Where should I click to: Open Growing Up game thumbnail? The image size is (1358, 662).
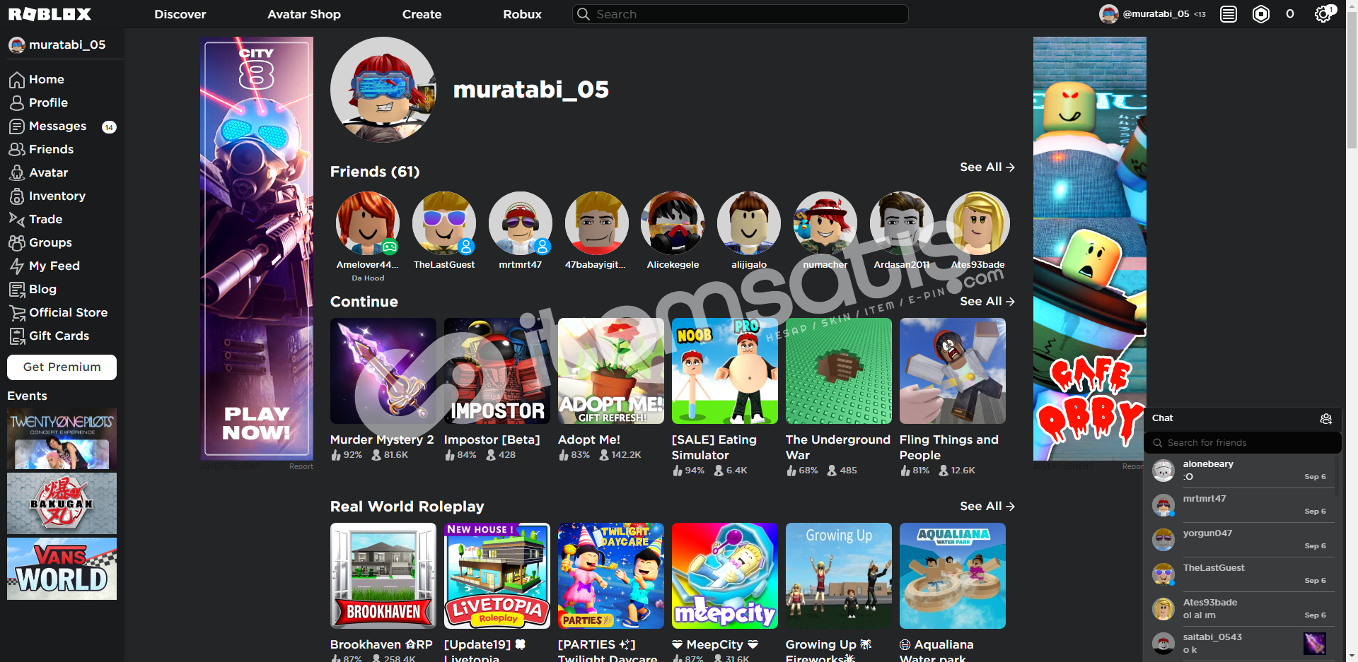click(839, 576)
